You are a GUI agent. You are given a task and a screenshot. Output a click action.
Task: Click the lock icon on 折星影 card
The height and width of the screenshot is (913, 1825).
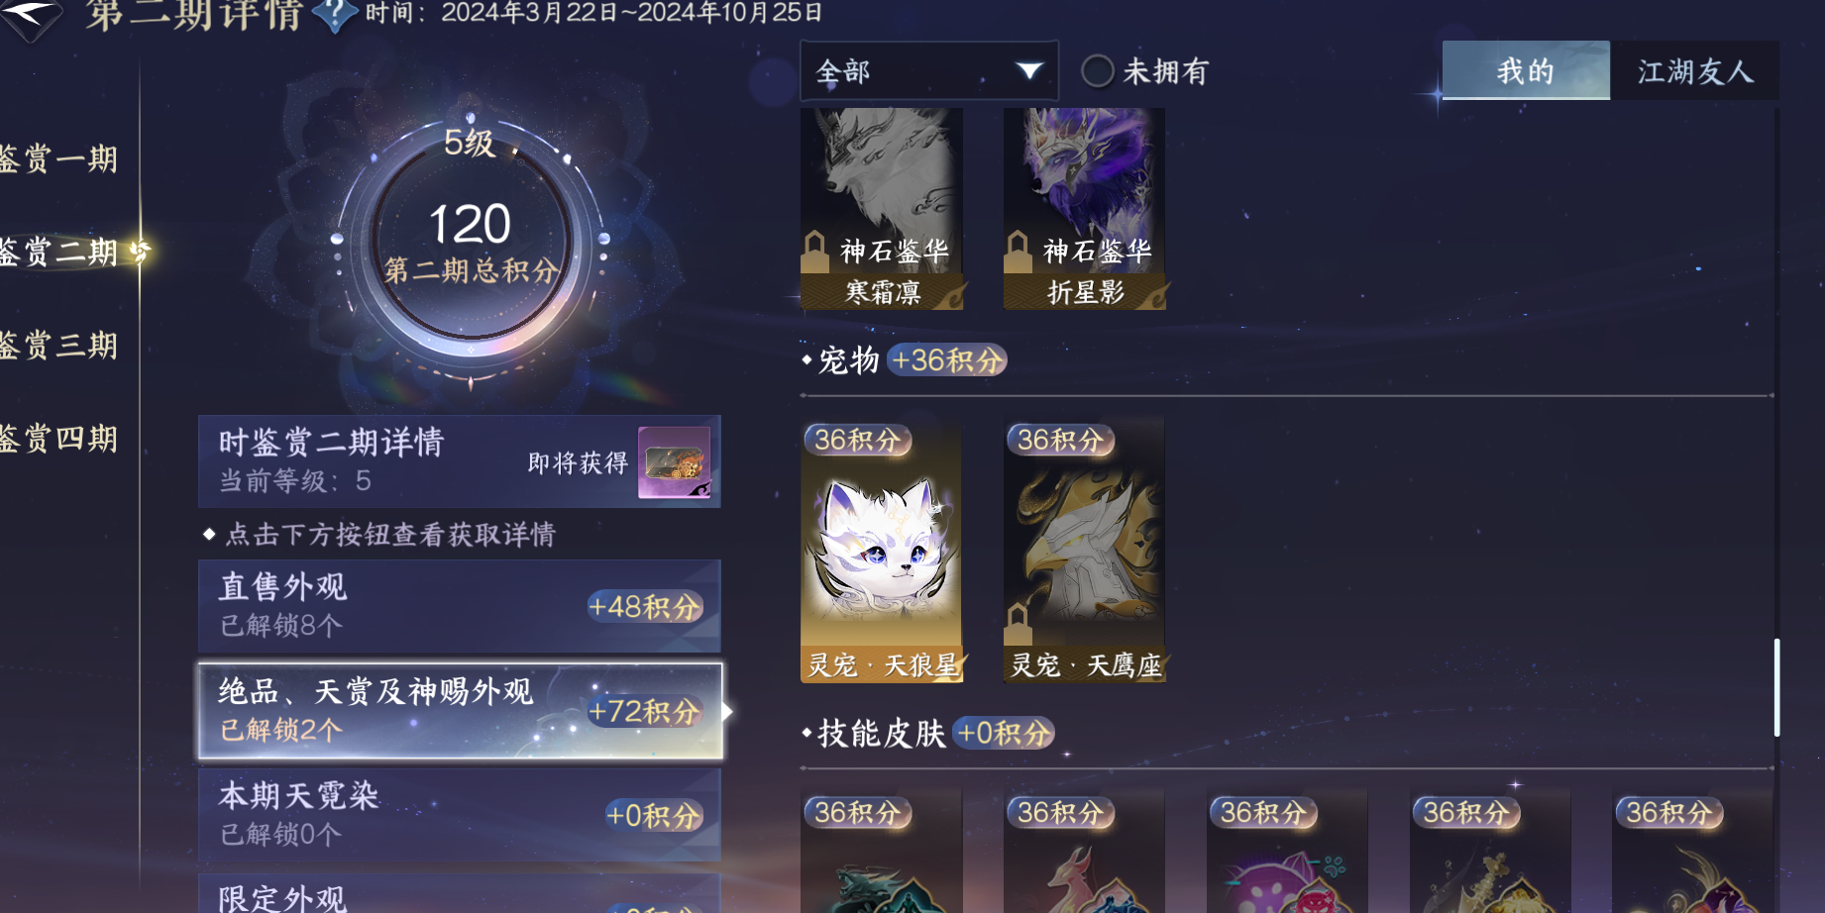[1018, 252]
